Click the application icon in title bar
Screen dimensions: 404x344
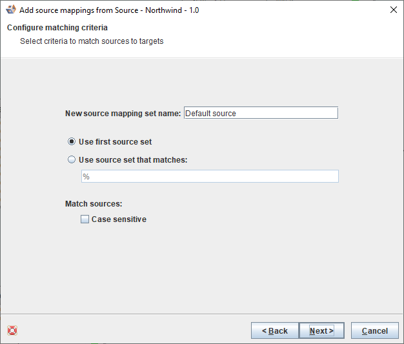[10, 10]
